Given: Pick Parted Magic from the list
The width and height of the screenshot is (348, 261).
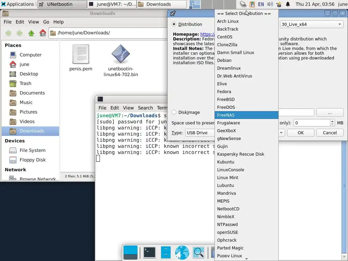Looking at the screenshot, I should (x=246, y=248).
